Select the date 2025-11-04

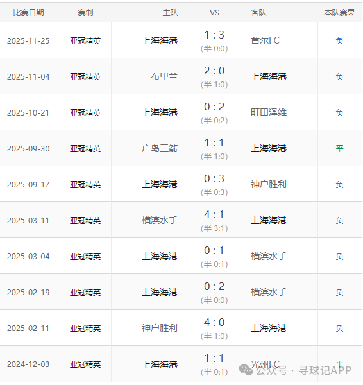pos(28,77)
